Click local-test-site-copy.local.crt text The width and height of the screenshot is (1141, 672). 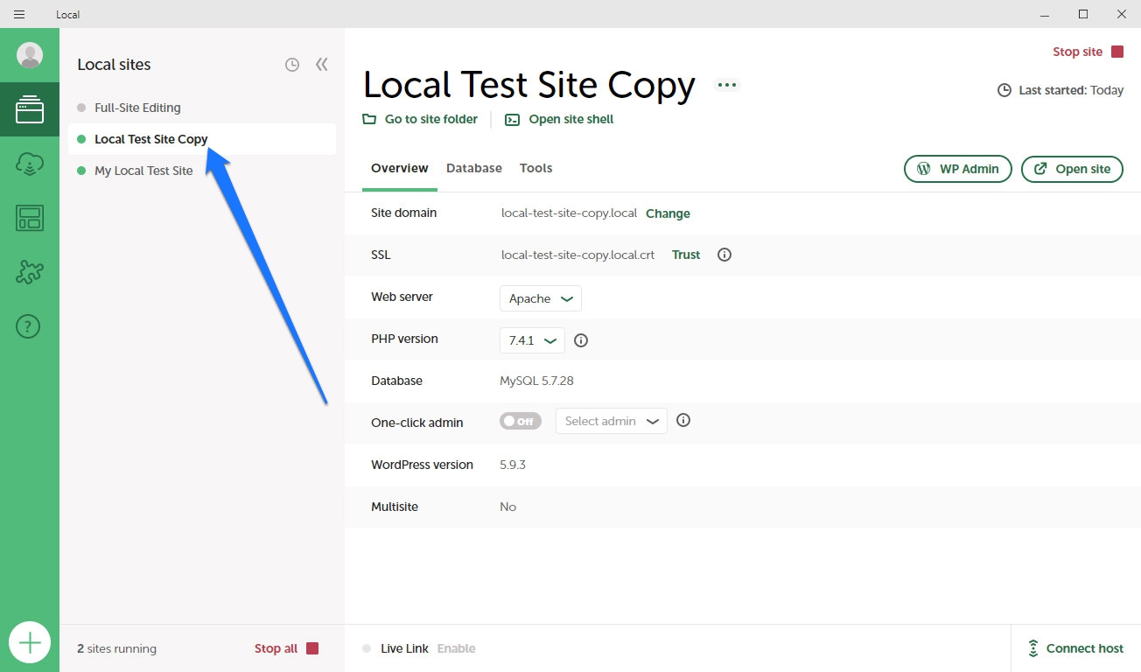tap(578, 255)
